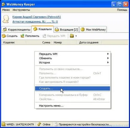
Task: Expand the История submenu arrow
Action: (x=108, y=62)
